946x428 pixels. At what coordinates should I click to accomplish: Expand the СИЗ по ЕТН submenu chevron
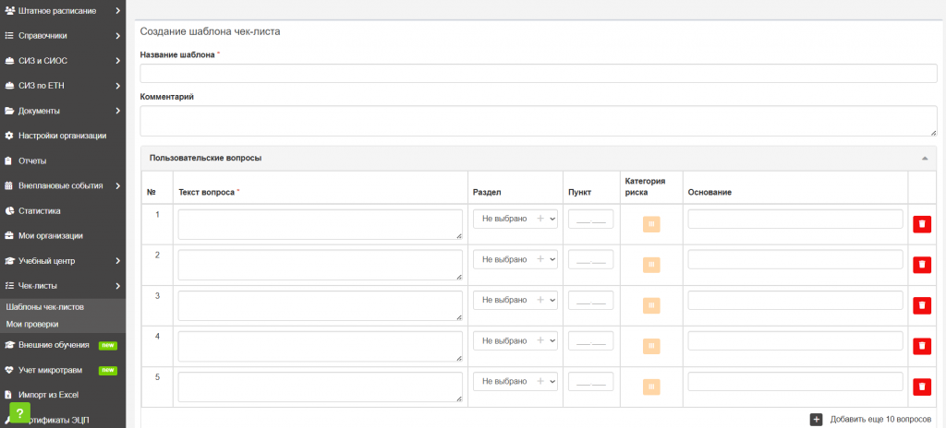[117, 86]
